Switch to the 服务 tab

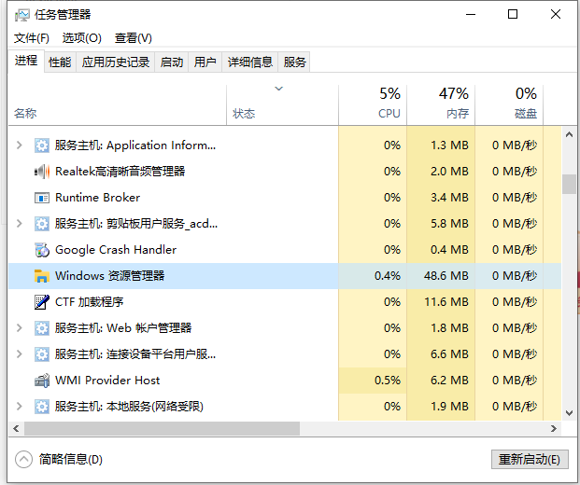[x=294, y=62]
